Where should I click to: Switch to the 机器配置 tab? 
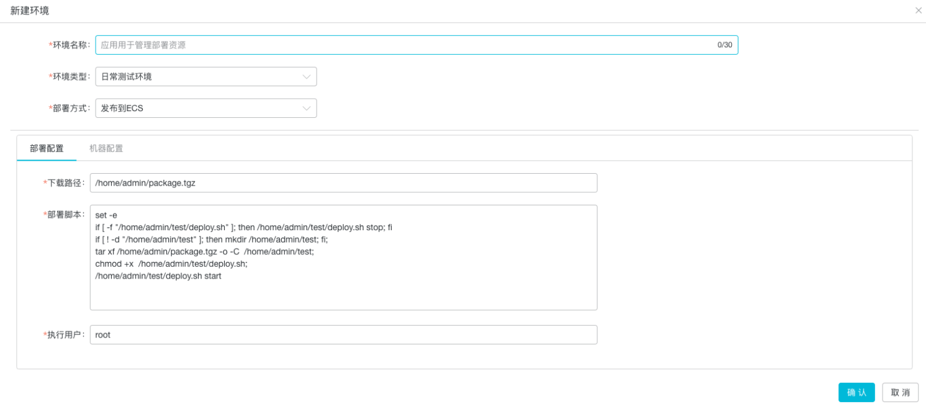(106, 148)
